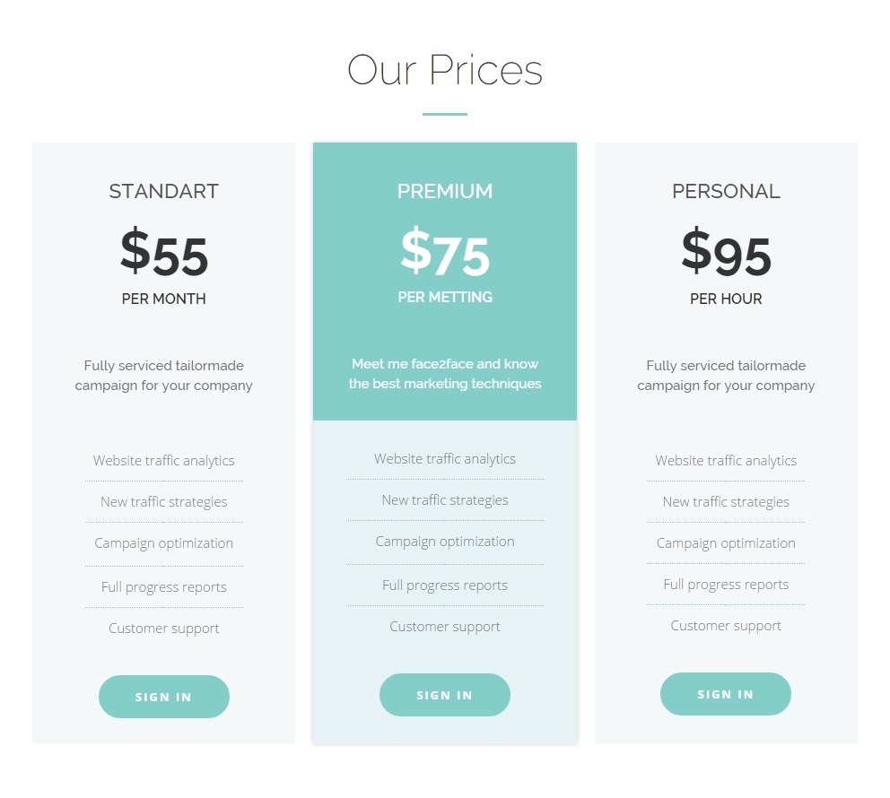Viewport: 890px width, 798px height.
Task: Click the $95 price figure
Action: pos(726,253)
